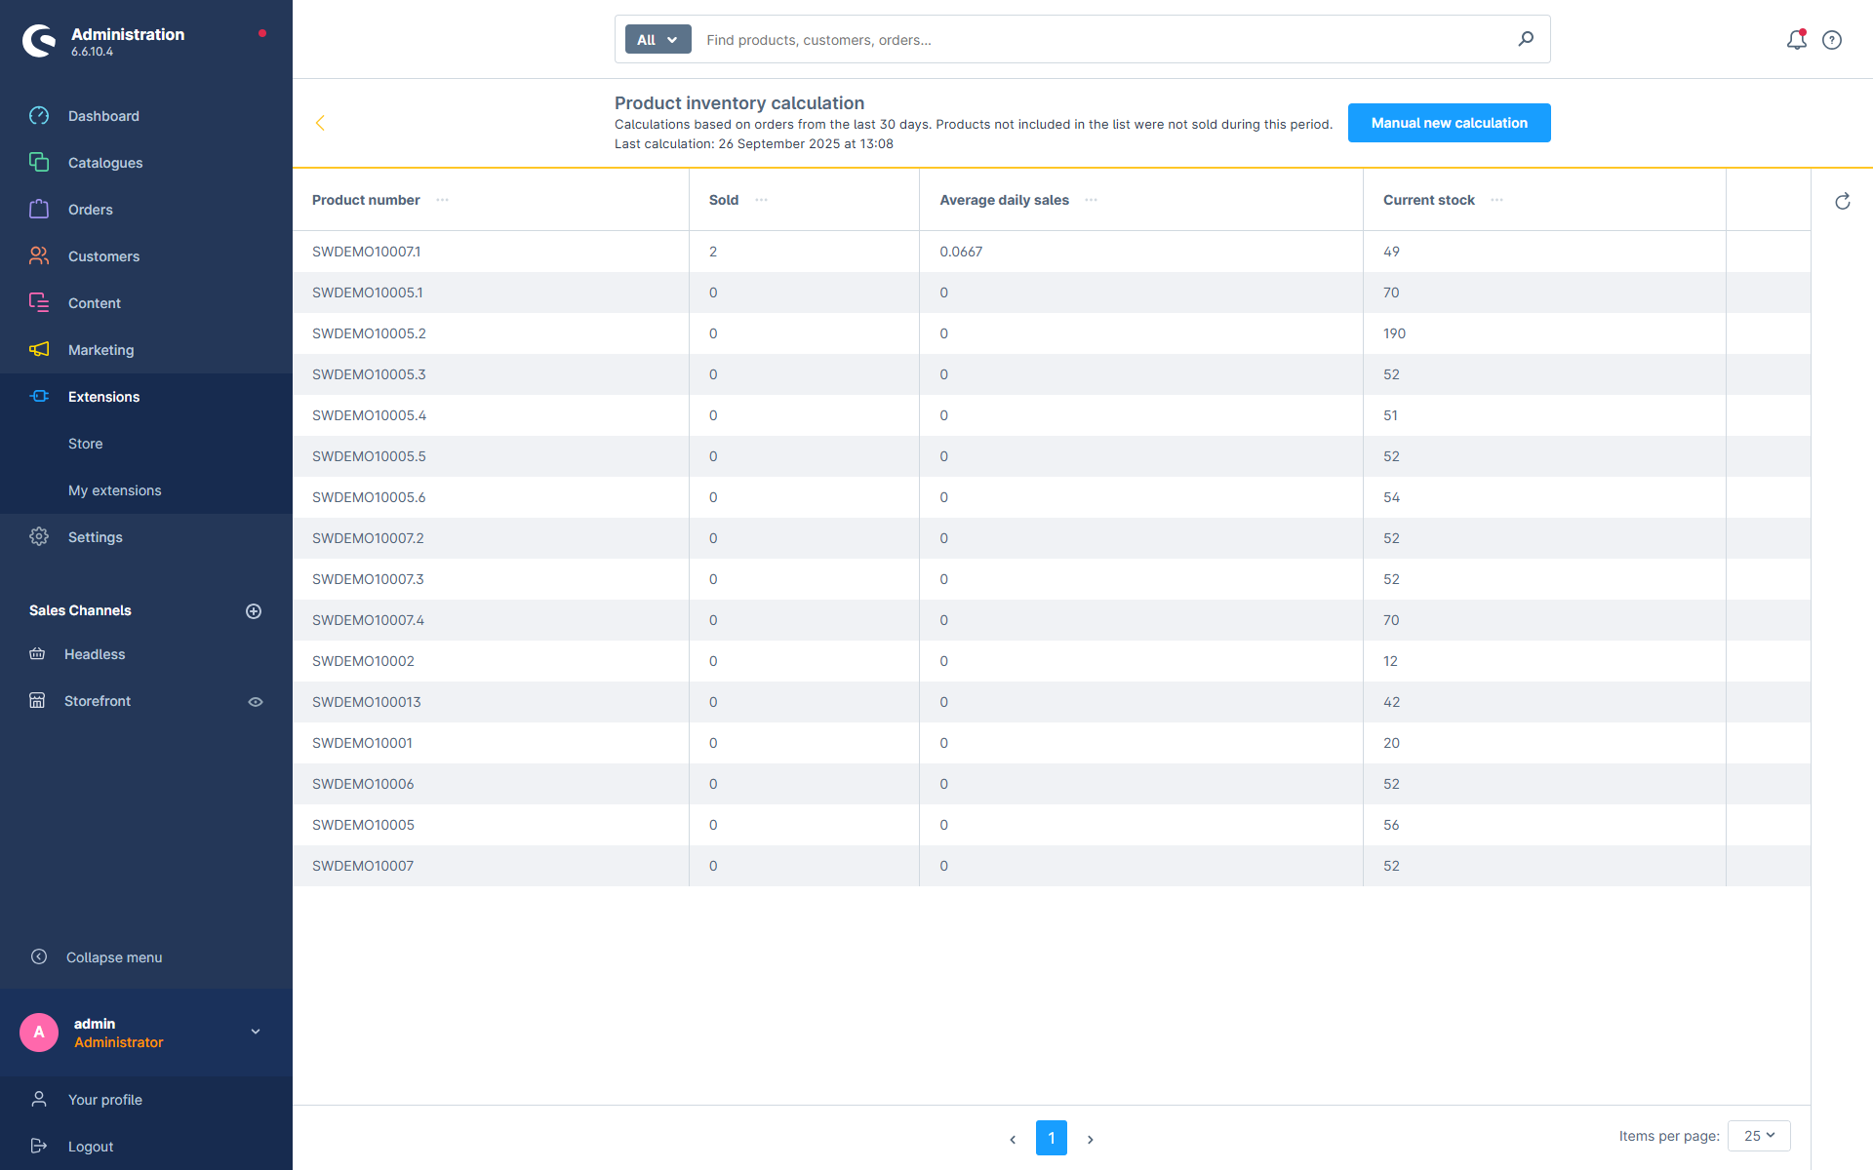Click the Content layout icon
The image size is (1873, 1170).
pyautogui.click(x=39, y=303)
